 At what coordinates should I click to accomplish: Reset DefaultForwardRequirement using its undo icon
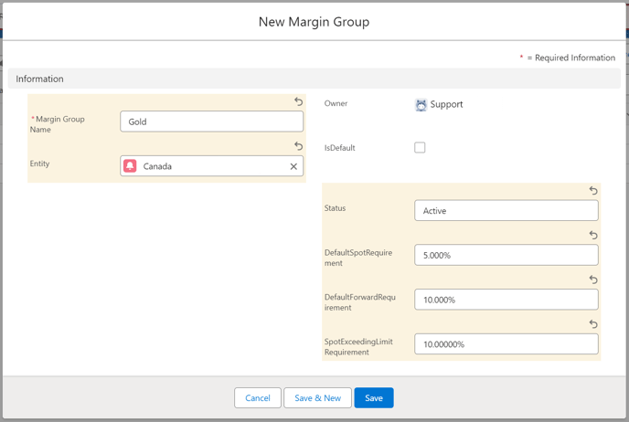click(592, 280)
